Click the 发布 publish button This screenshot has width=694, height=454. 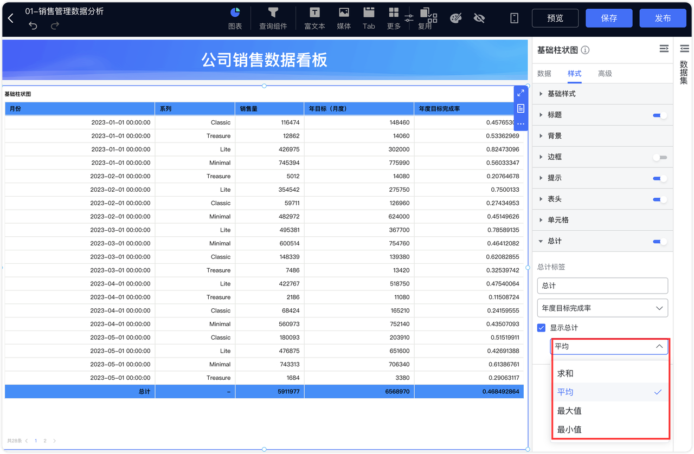[x=663, y=18]
